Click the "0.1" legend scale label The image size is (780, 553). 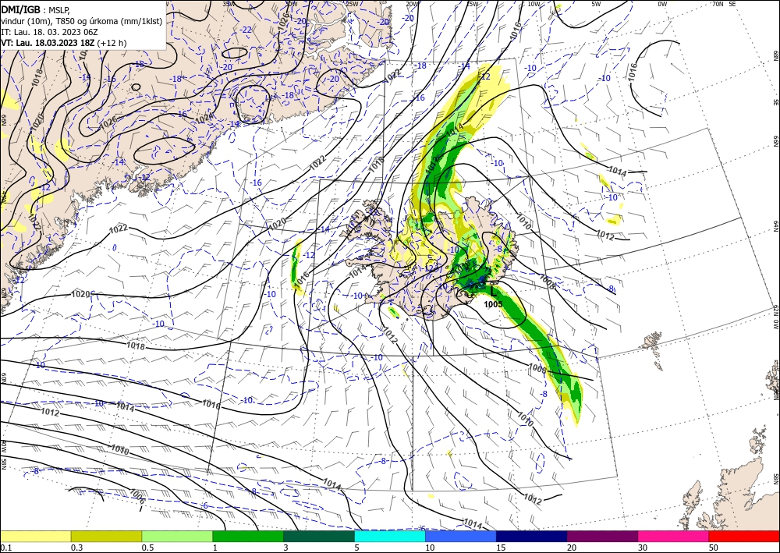pyautogui.click(x=6, y=548)
